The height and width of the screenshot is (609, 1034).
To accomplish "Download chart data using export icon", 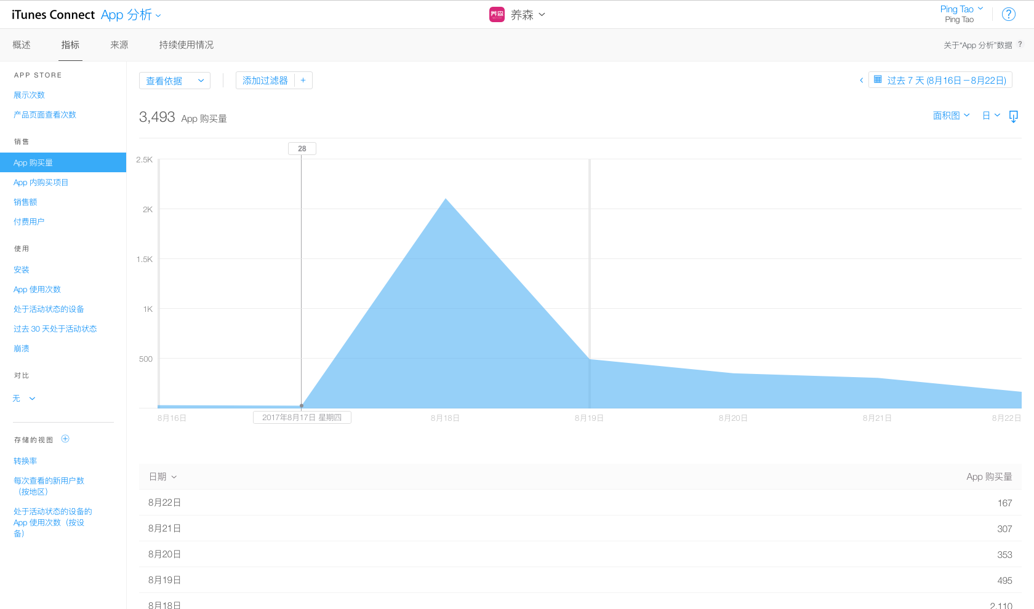I will tap(1014, 116).
